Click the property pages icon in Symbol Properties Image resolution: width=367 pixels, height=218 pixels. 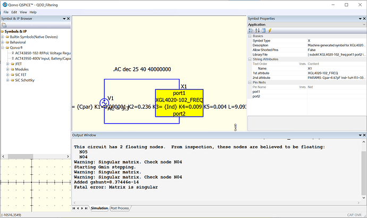[x=263, y=30]
